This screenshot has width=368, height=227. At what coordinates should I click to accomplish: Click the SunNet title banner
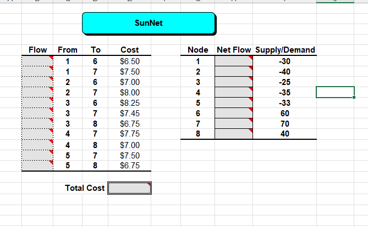coord(149,23)
